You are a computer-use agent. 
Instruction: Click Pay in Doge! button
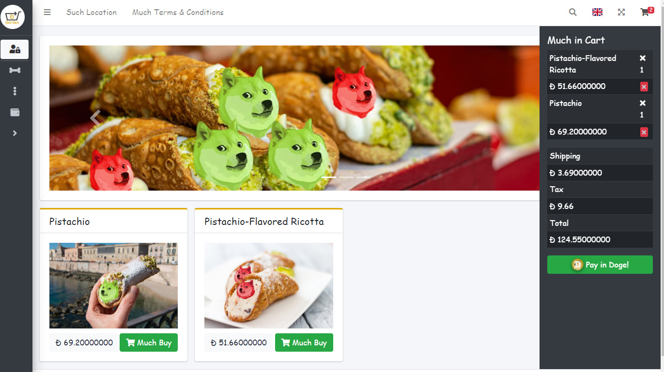point(600,265)
